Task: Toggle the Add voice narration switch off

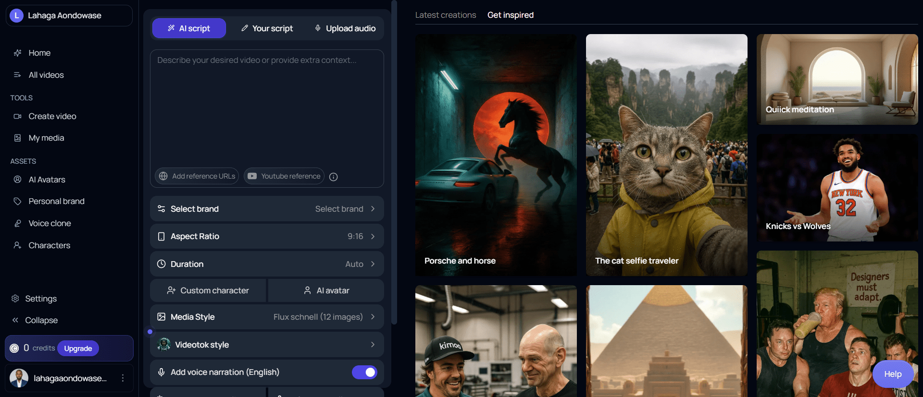Action: click(364, 372)
